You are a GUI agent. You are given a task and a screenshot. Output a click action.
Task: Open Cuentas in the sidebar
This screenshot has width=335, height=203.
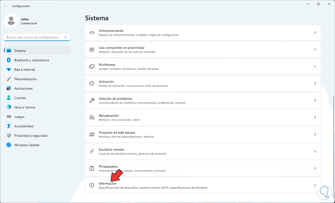[x=20, y=98]
